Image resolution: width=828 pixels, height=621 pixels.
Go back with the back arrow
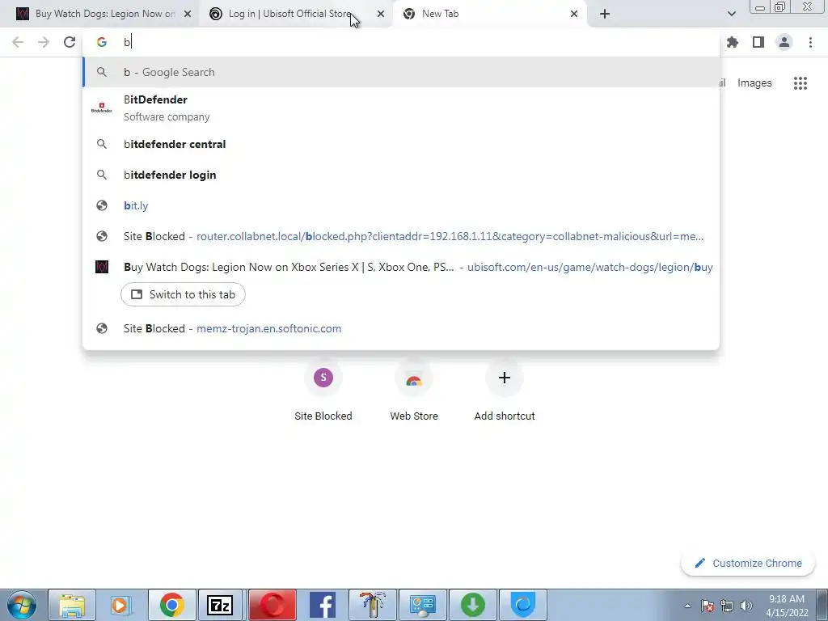point(18,42)
